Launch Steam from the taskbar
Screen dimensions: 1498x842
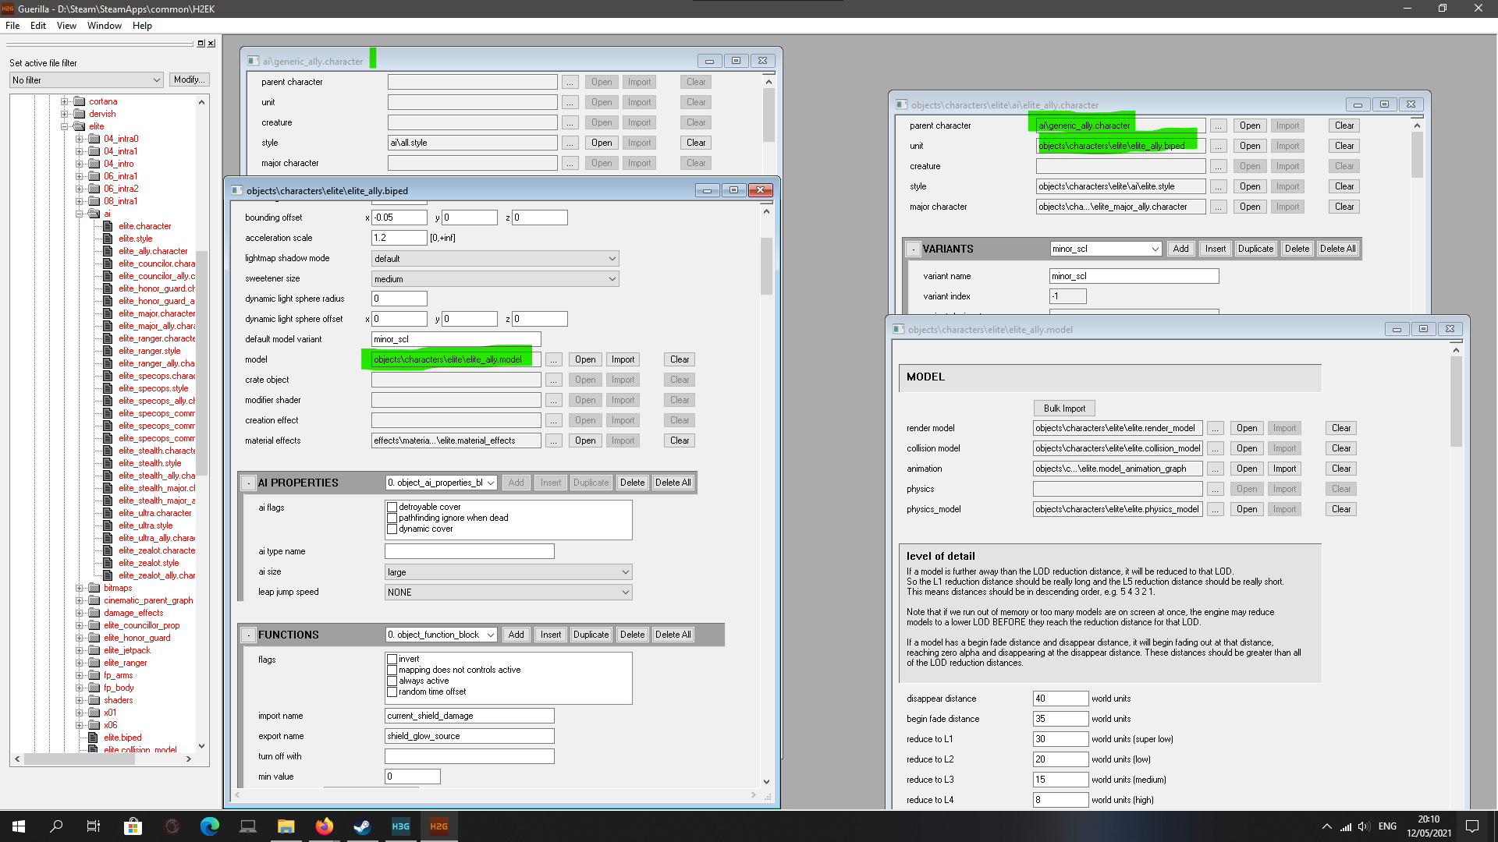pyautogui.click(x=362, y=826)
